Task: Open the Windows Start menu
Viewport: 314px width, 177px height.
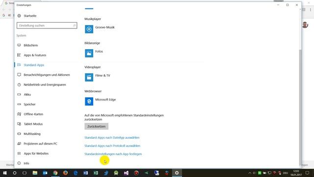Action: coord(5,173)
